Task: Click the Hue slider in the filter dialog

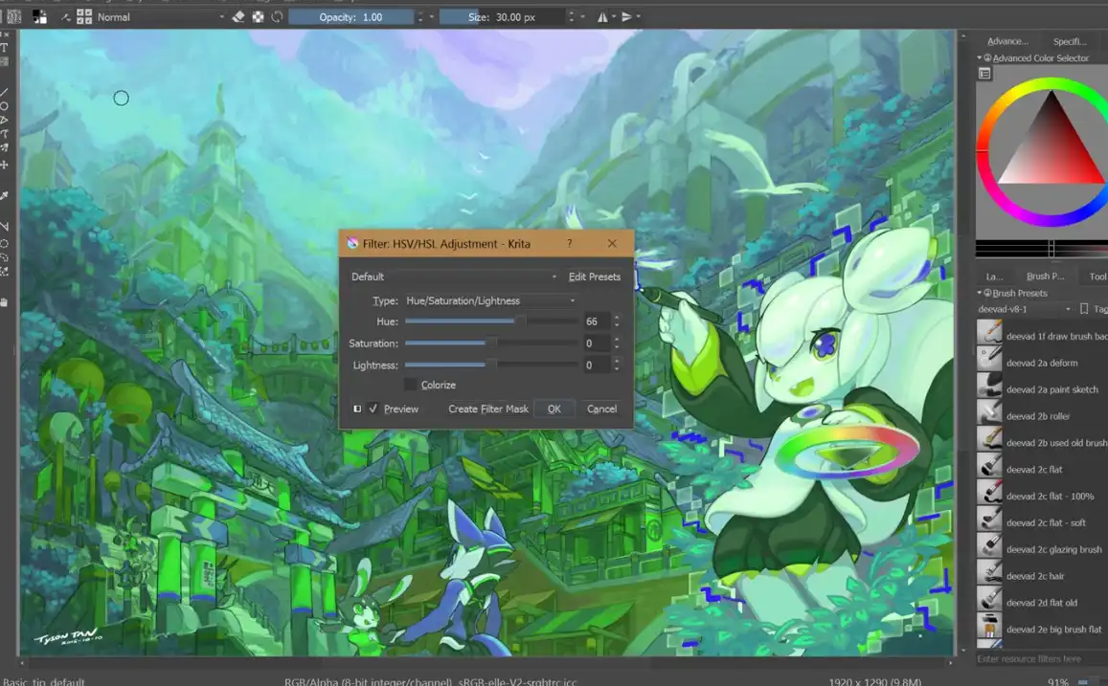Action: tap(491, 321)
